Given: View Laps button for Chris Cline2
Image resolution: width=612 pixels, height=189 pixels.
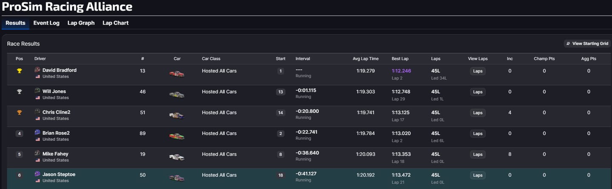Looking at the screenshot, I should [478, 113].
